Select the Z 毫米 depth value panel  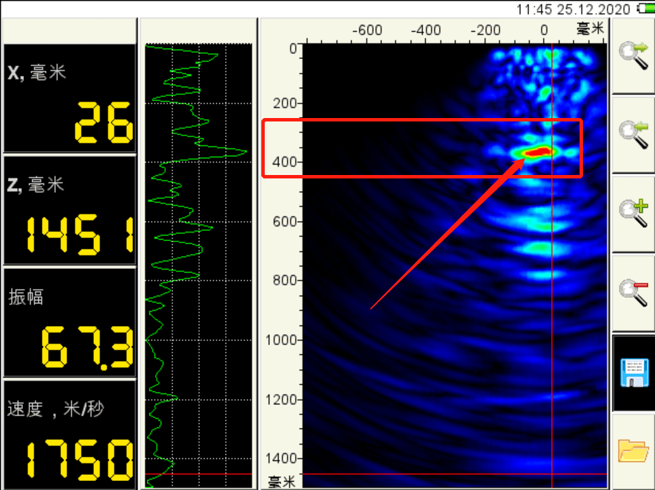[x=69, y=211]
